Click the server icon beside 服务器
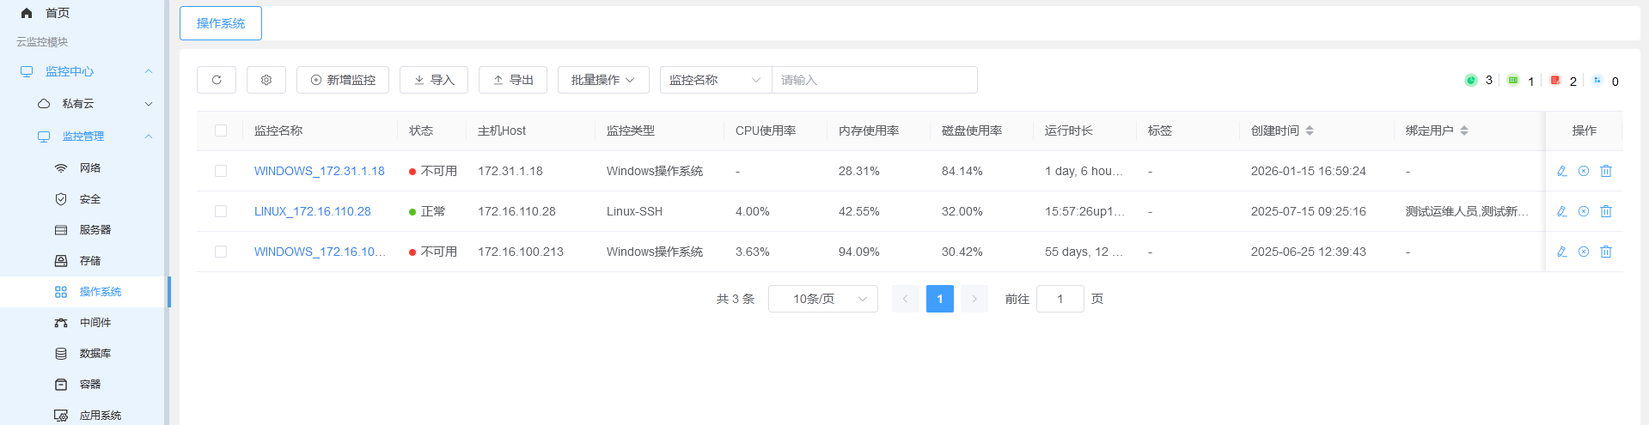The width and height of the screenshot is (1649, 425). tap(61, 230)
